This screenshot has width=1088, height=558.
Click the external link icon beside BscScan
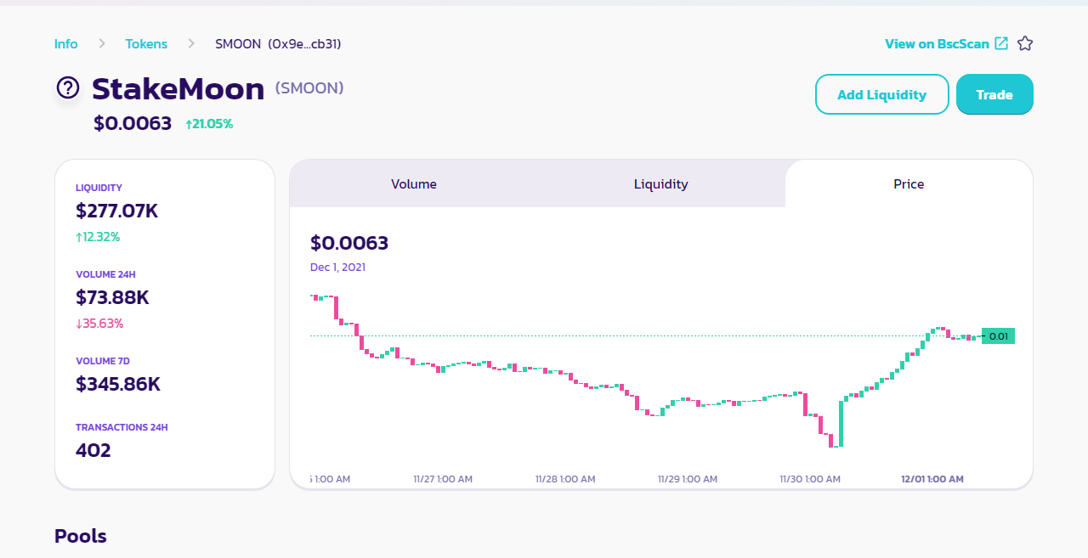coord(1001,43)
